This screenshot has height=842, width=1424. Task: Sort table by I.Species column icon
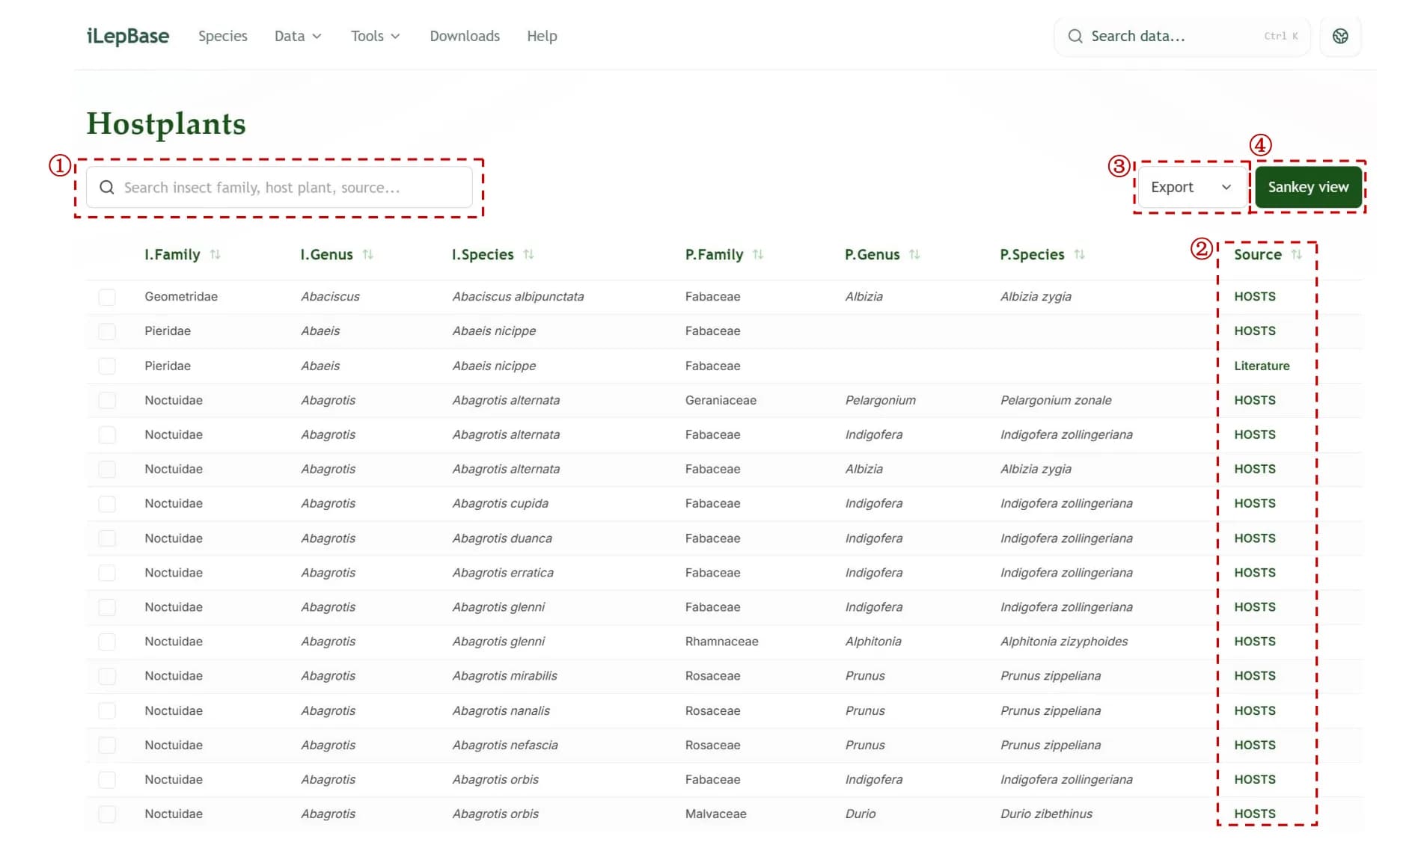(529, 254)
